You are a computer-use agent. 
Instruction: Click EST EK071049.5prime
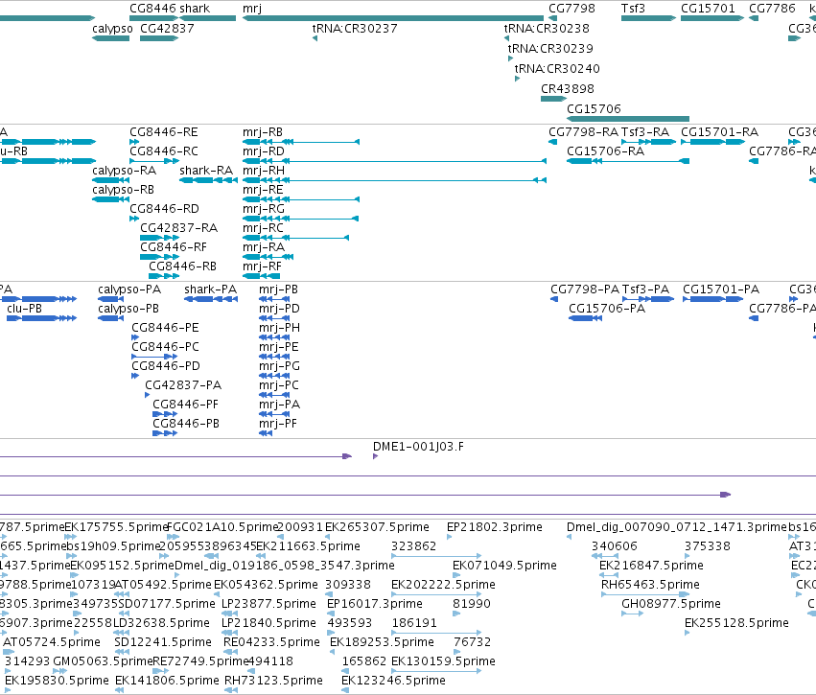pyautogui.click(x=456, y=575)
